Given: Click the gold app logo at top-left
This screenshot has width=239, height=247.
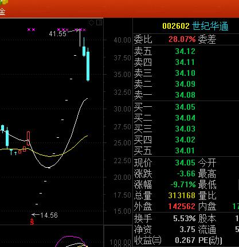Looking at the screenshot, I should click(x=4, y=2).
